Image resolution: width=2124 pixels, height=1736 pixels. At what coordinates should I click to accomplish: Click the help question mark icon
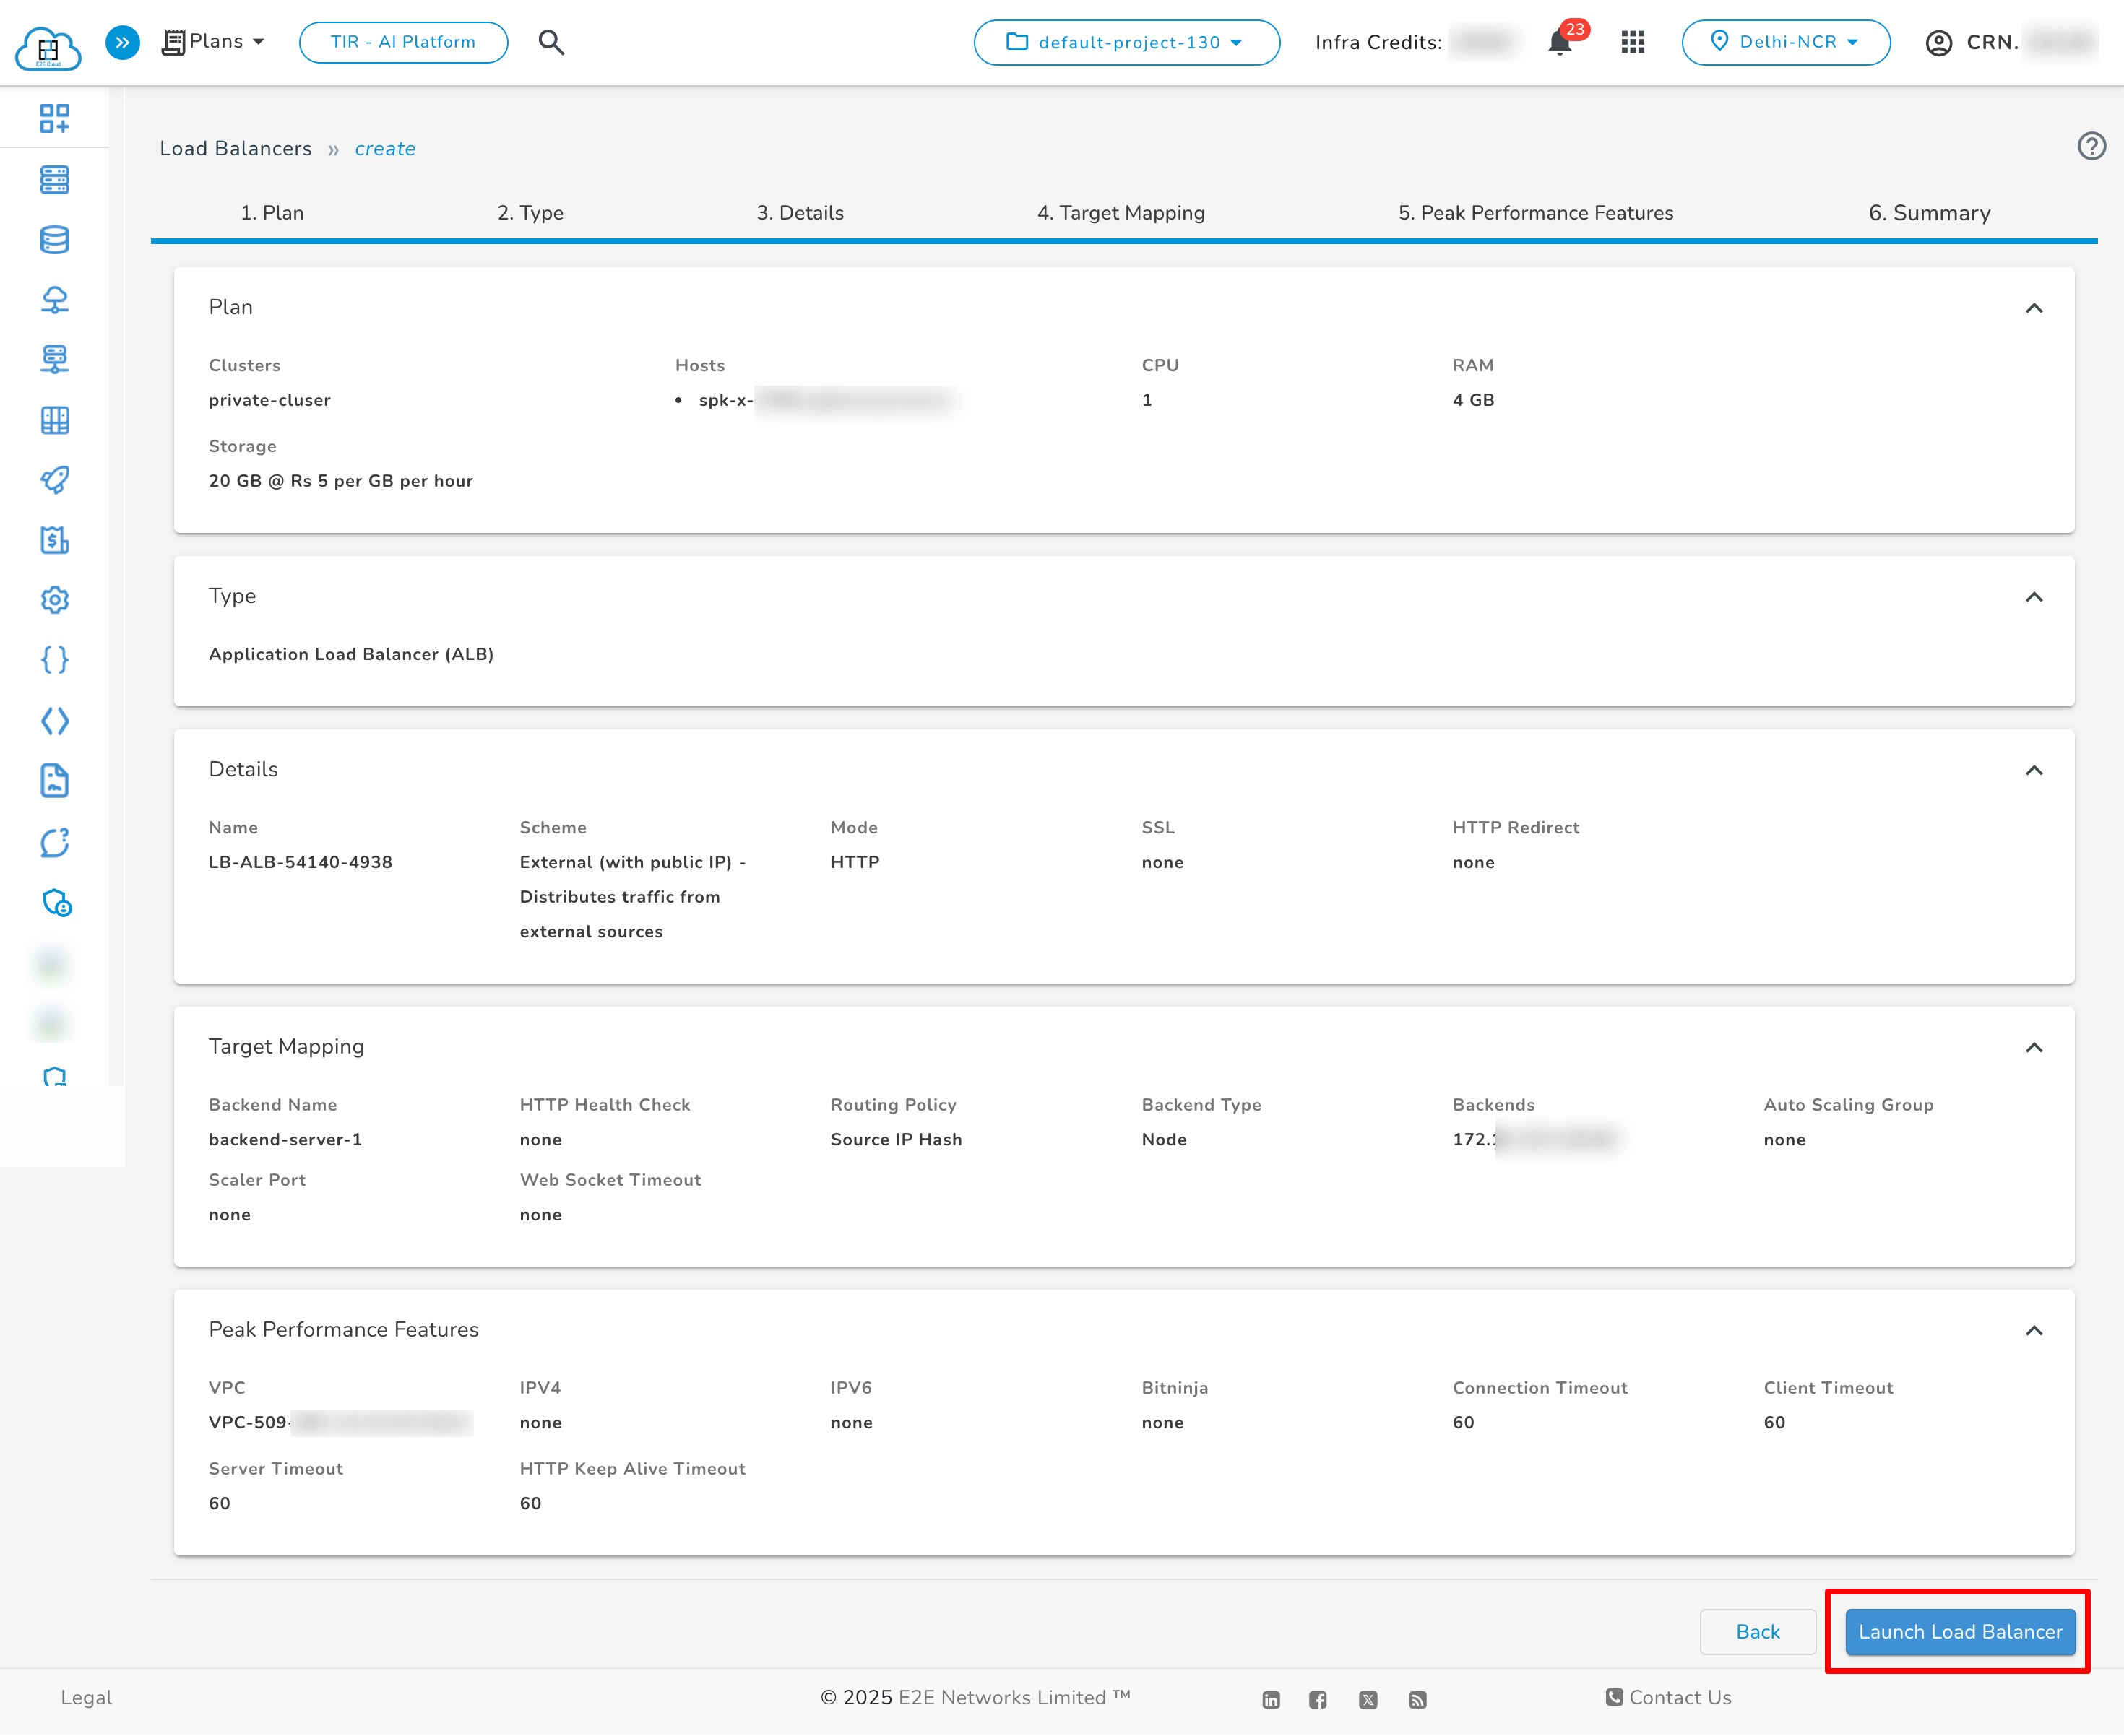[x=2091, y=146]
